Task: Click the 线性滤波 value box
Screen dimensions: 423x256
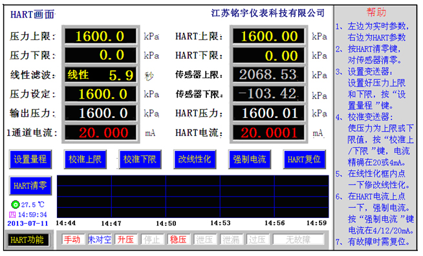Action: tap(100, 75)
